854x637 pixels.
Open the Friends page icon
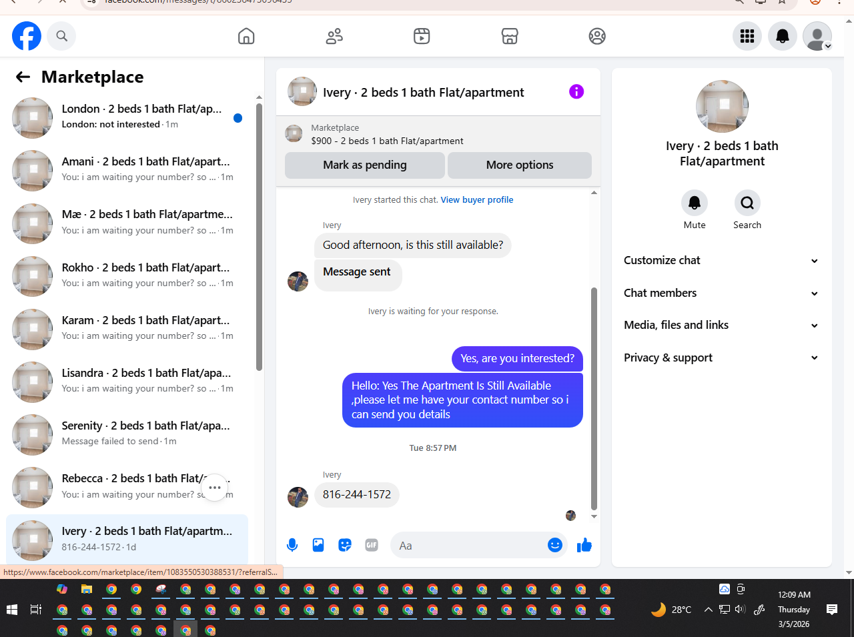point(334,36)
